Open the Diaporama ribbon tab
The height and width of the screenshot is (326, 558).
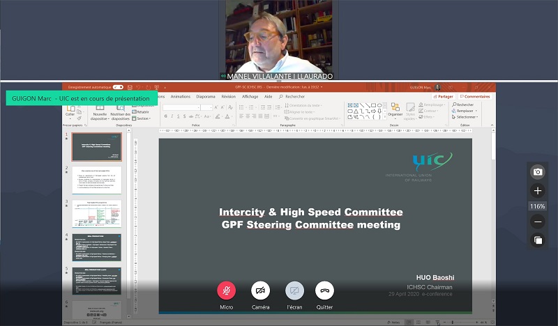(206, 96)
